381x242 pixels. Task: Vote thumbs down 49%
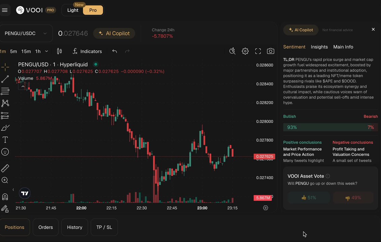(353, 198)
